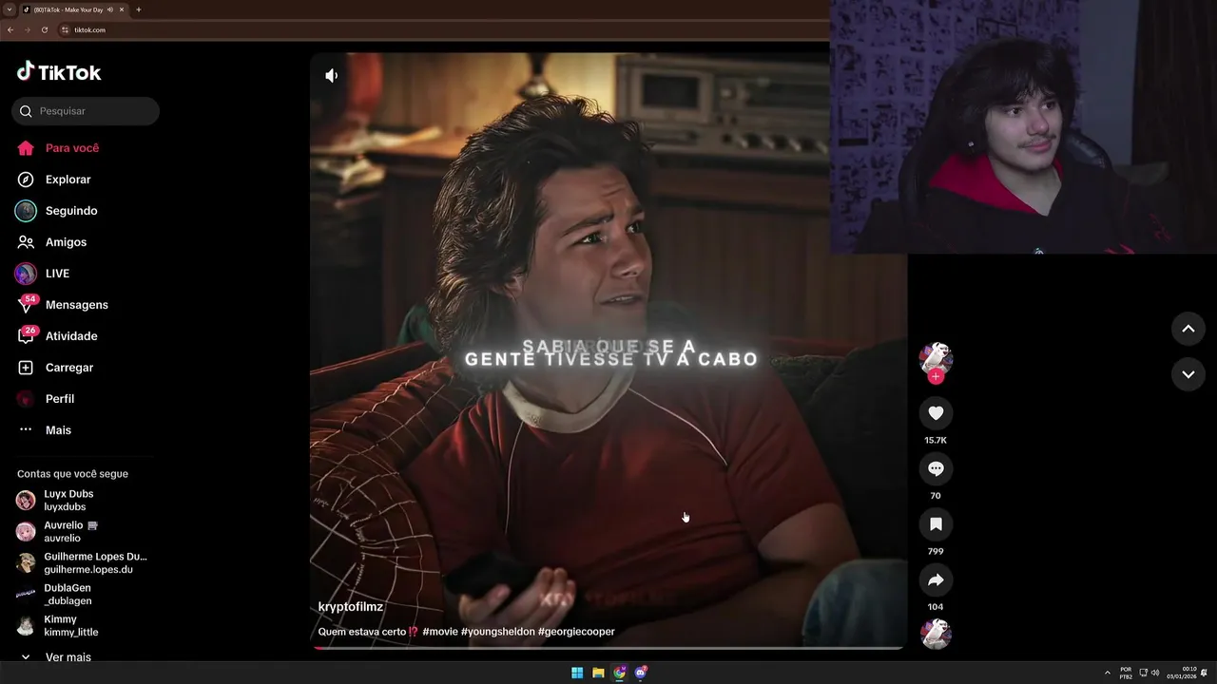Open the sound disc thumbnail
Image resolution: width=1217 pixels, height=684 pixels.
point(936,634)
